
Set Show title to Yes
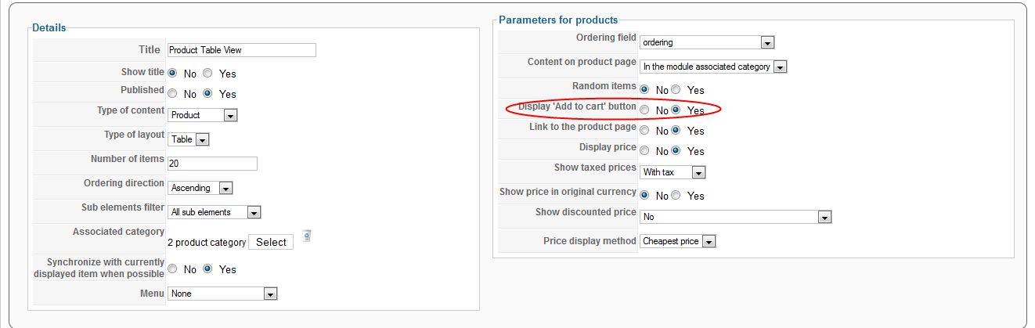(207, 73)
